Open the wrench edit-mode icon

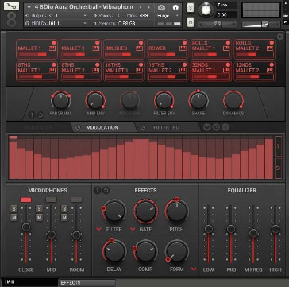pos(11,6)
